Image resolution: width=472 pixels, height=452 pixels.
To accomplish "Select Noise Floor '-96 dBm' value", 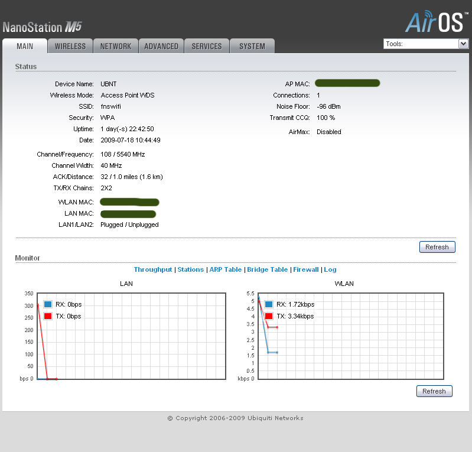I will pos(328,106).
